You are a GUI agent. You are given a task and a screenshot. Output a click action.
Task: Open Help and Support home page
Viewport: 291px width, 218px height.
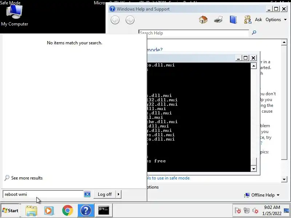pyautogui.click(x=203, y=20)
